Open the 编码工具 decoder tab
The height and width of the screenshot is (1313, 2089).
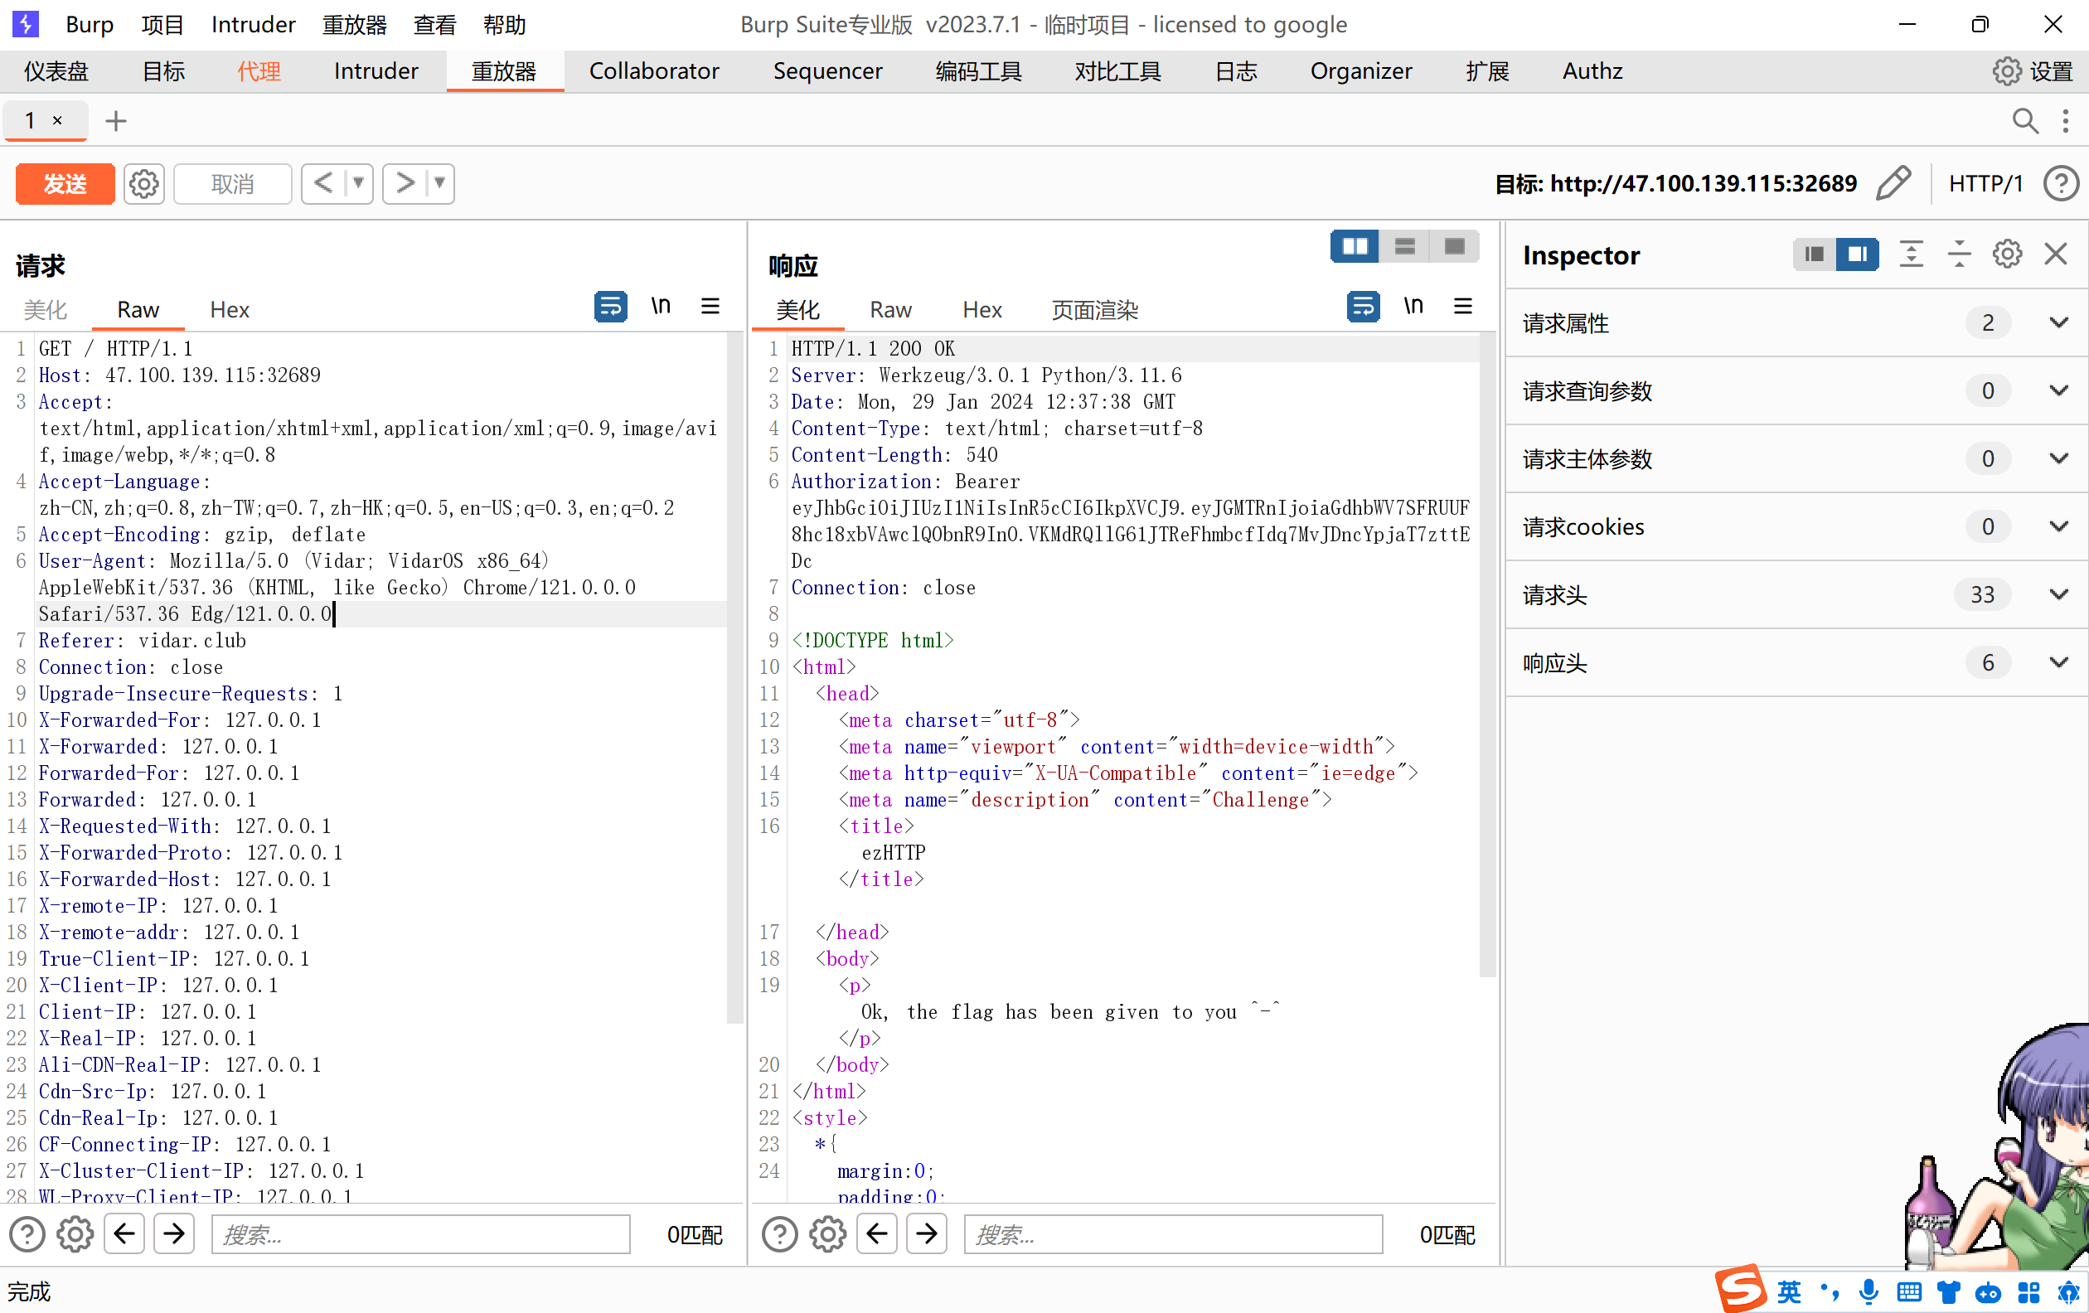(x=978, y=71)
